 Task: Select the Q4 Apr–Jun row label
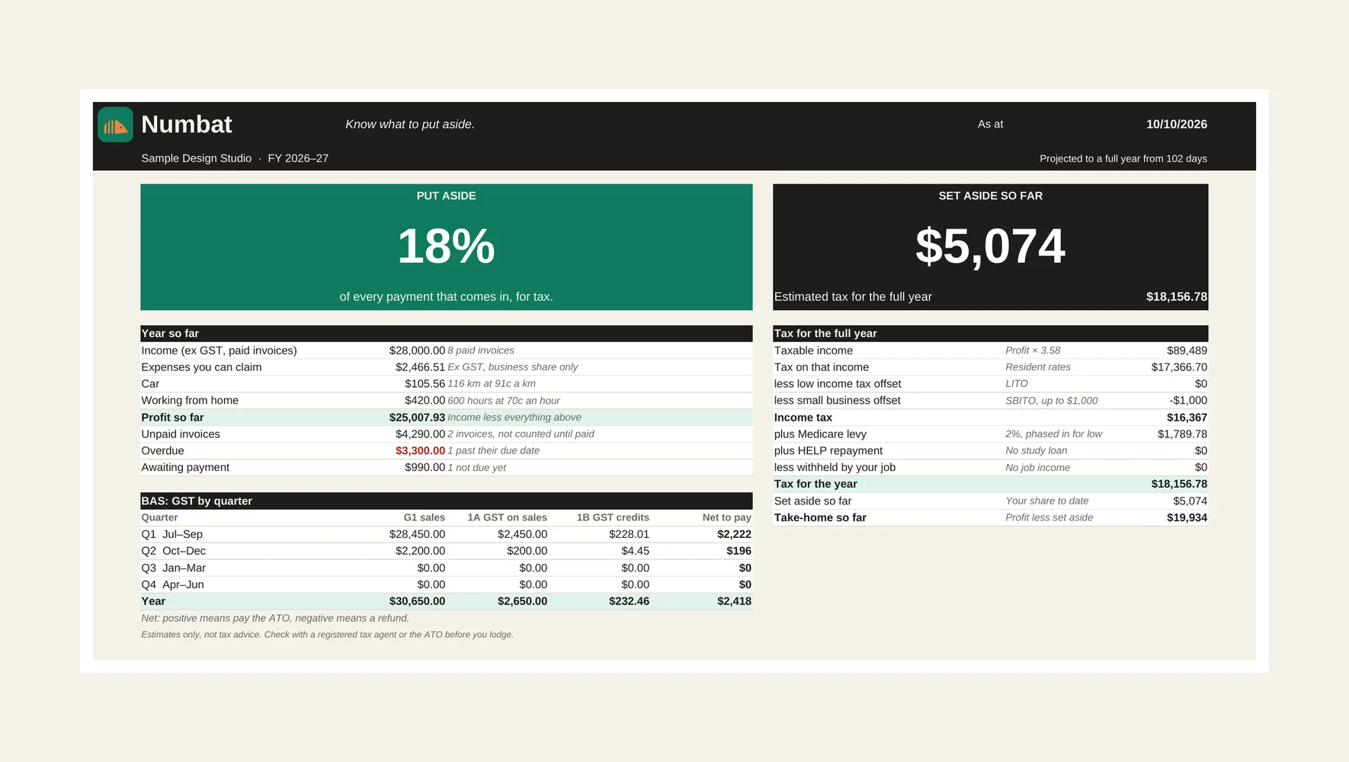(173, 584)
